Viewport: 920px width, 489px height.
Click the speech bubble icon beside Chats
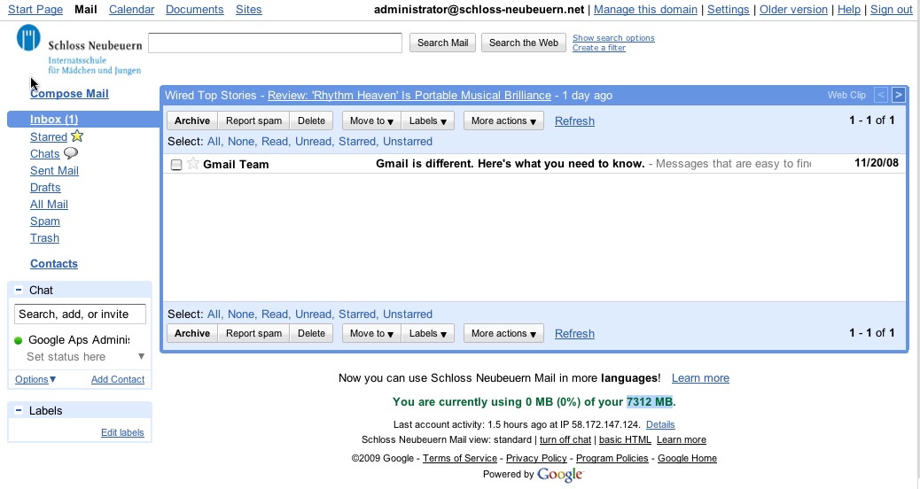[x=71, y=153]
